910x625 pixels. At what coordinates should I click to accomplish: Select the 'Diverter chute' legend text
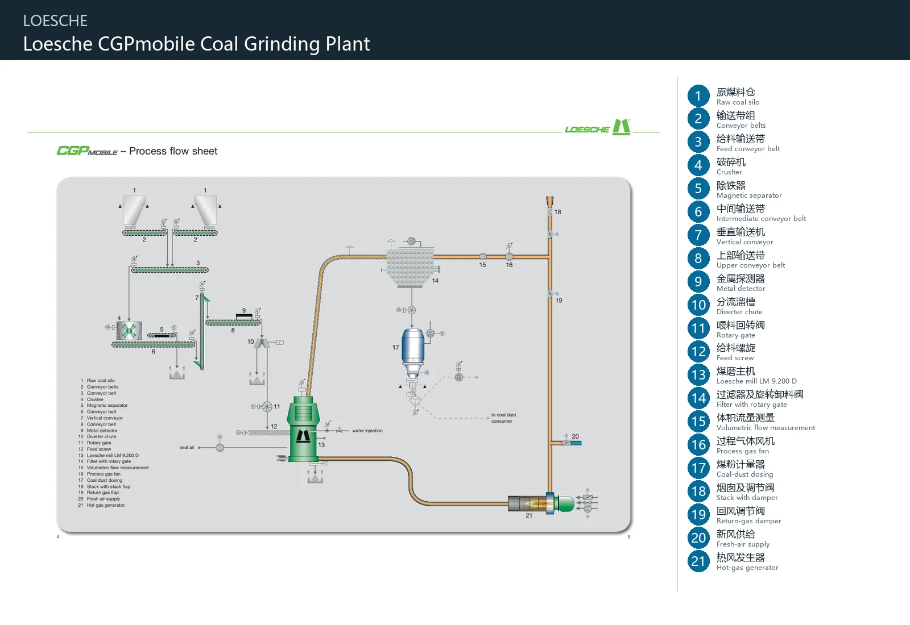(739, 312)
